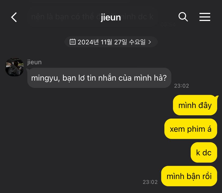Screen dimensions: 222x193
Task: Tap the speech bubble tail on 'mình đây'
Action: [217, 97]
